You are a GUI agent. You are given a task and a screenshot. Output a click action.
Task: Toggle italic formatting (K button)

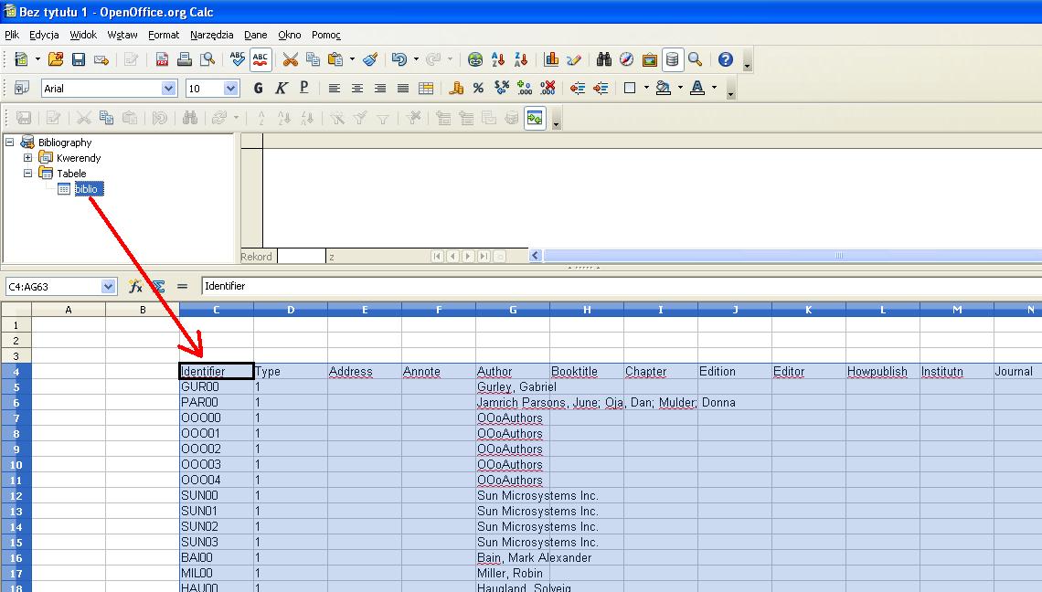282,89
